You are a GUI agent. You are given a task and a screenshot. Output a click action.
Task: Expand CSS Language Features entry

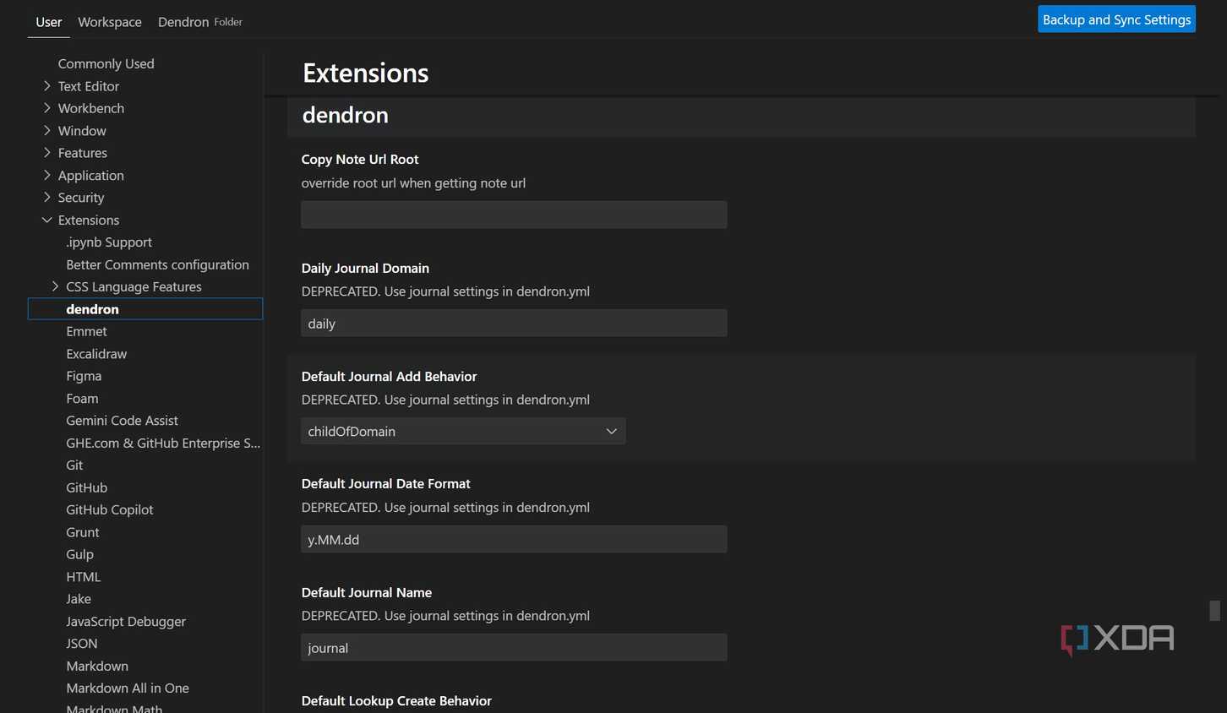pyautogui.click(x=56, y=286)
